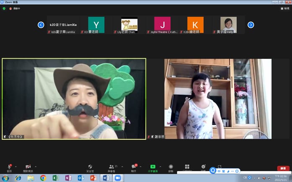Viewport: 292px width, 182px height.
Task: Open PowerPoint from the taskbar
Action: [x=93, y=178]
